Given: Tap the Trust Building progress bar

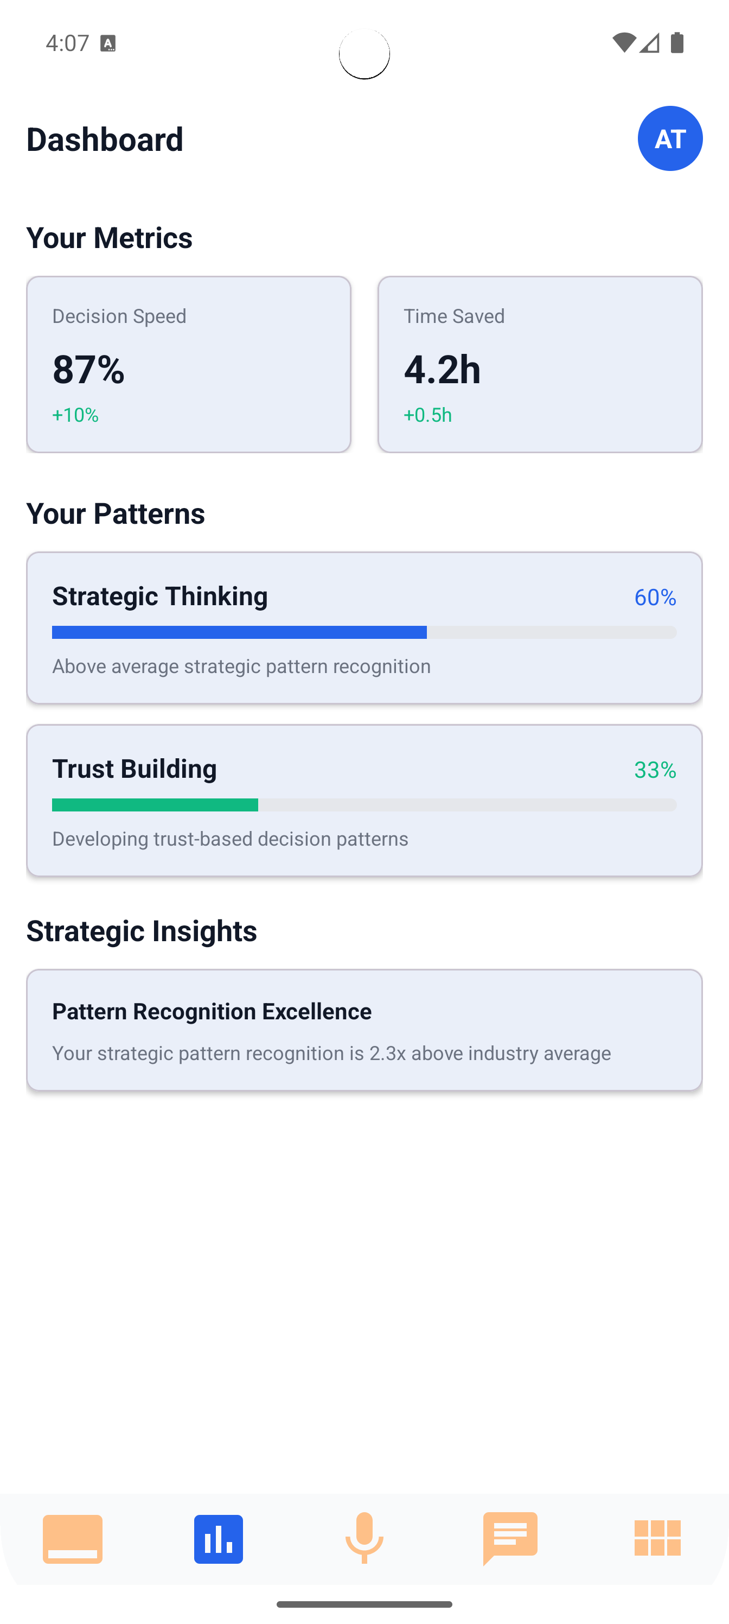Looking at the screenshot, I should (x=364, y=804).
